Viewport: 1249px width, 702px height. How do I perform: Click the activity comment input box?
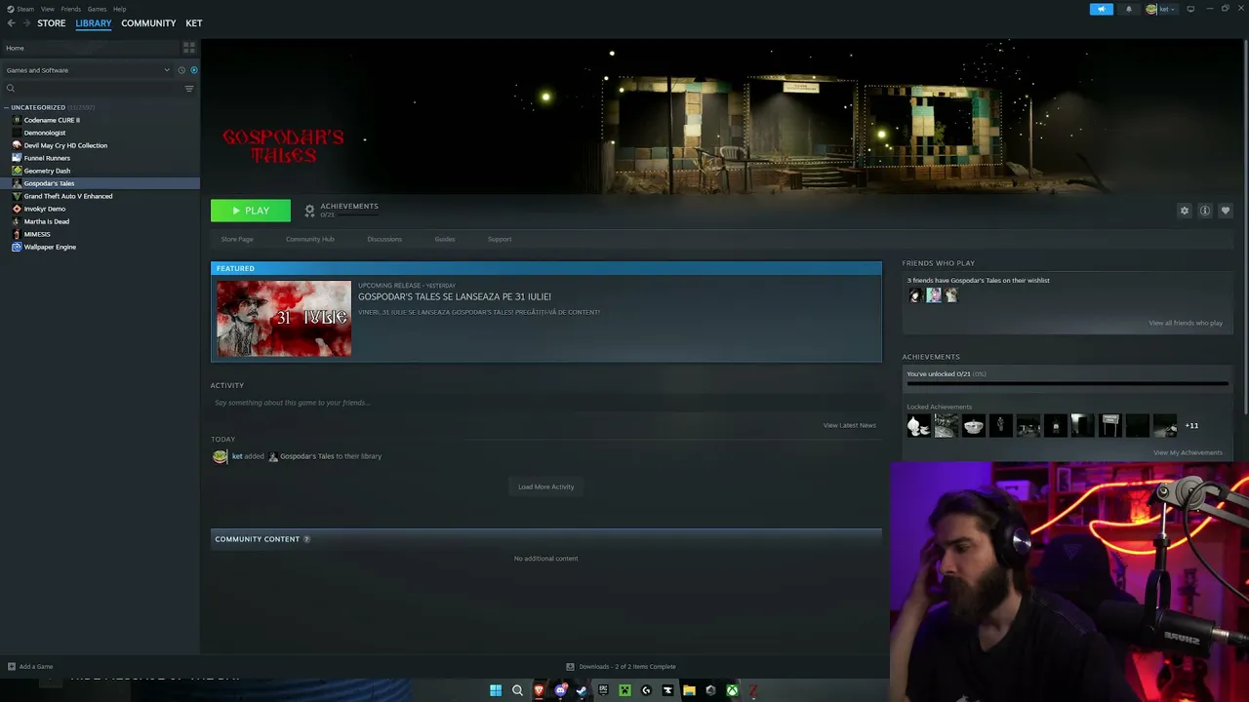click(545, 403)
